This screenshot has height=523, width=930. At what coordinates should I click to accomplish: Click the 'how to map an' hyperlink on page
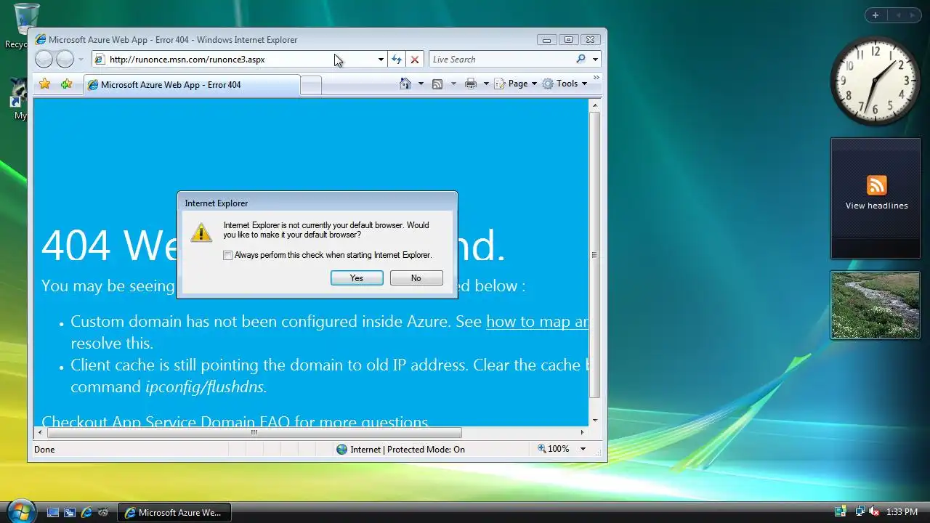pyautogui.click(x=537, y=321)
